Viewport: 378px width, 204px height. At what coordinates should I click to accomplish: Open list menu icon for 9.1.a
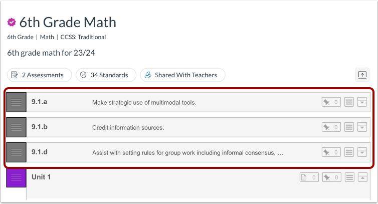pos(349,102)
